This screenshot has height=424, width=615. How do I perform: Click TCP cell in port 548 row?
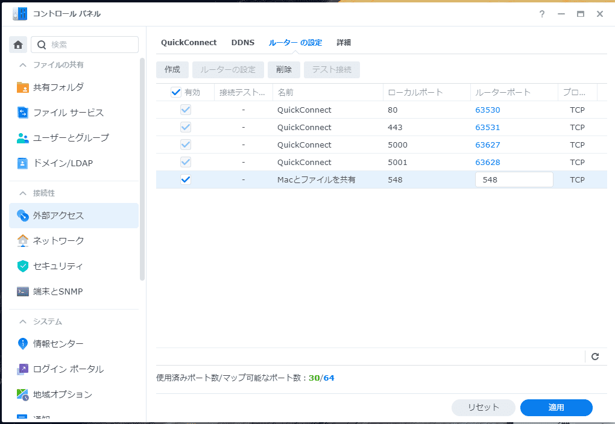click(578, 179)
